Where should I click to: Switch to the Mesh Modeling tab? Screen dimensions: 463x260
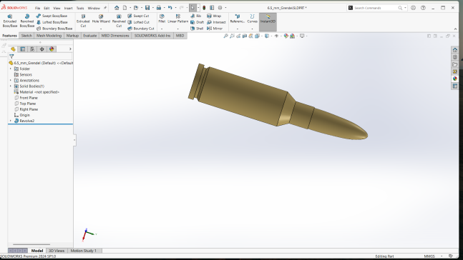coord(49,36)
